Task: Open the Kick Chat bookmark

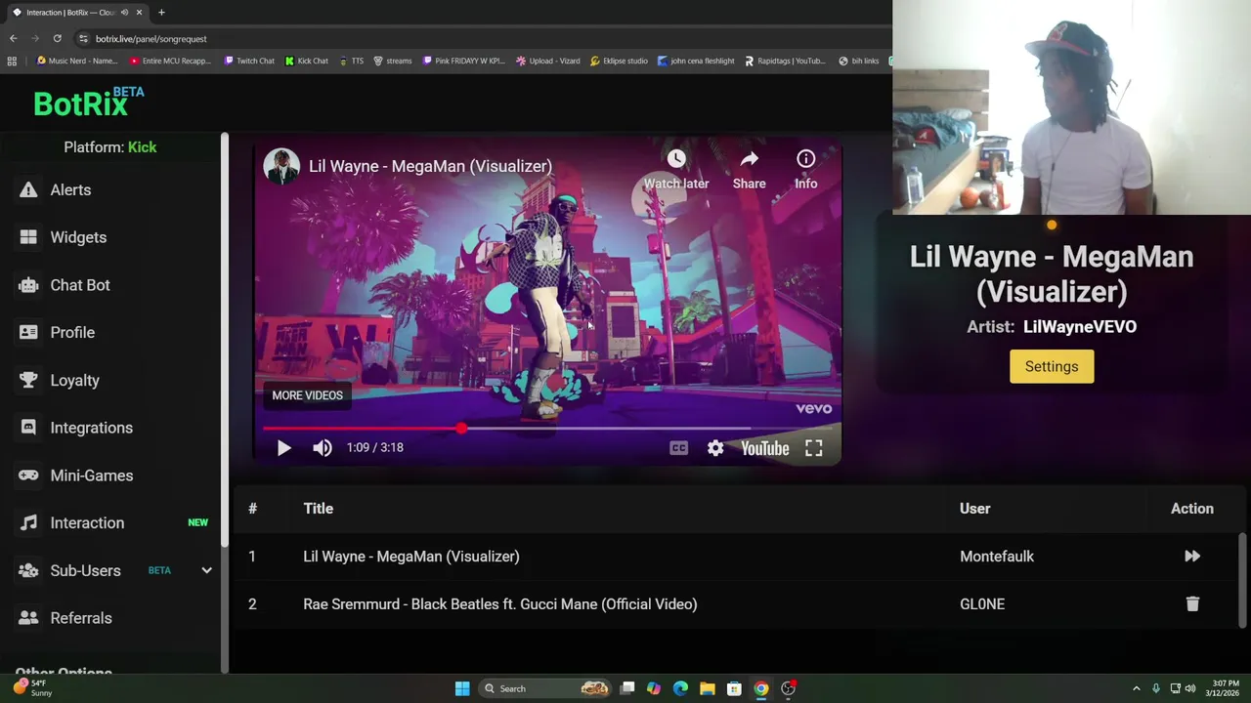Action: pos(306,61)
